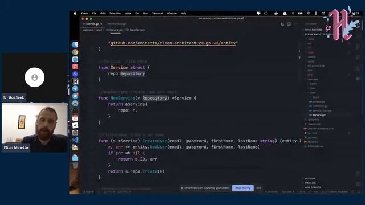
Task: Open Finder from the dock
Action: click(75, 44)
